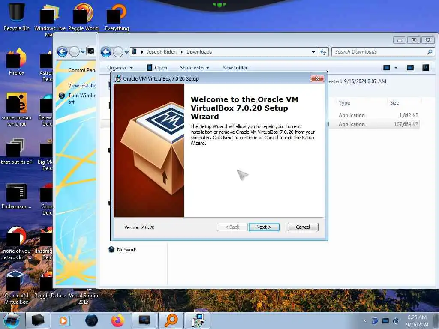Click Joseph Biden breadcrumb in address bar
The width and height of the screenshot is (439, 329).
tap(162, 52)
